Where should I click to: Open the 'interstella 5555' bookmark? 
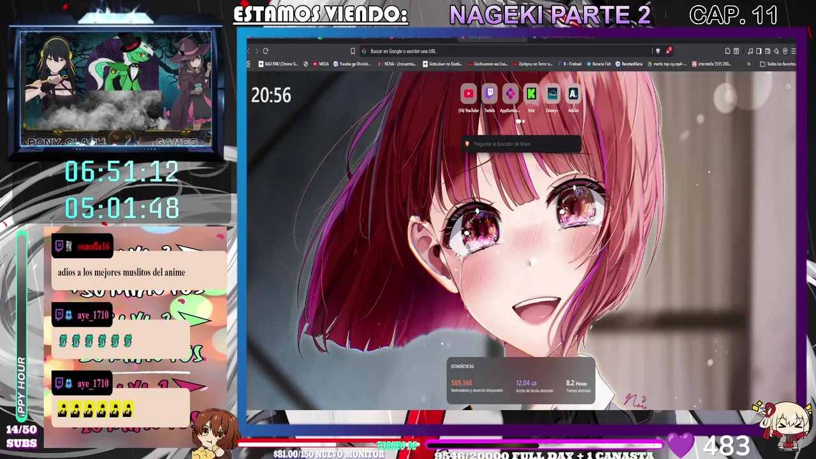(712, 64)
